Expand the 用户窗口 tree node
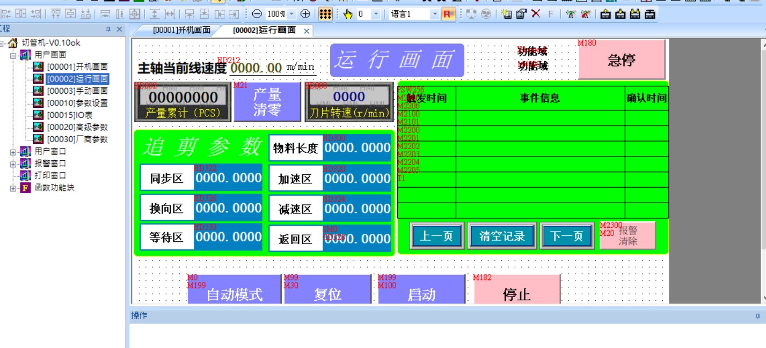The image size is (766, 348). 13,152
